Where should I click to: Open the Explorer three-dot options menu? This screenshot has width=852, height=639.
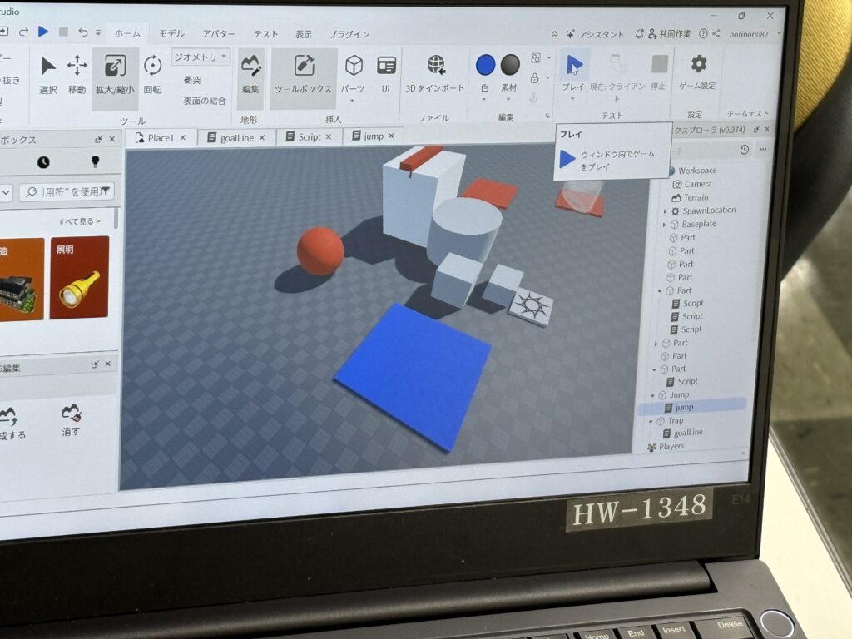click(x=763, y=149)
